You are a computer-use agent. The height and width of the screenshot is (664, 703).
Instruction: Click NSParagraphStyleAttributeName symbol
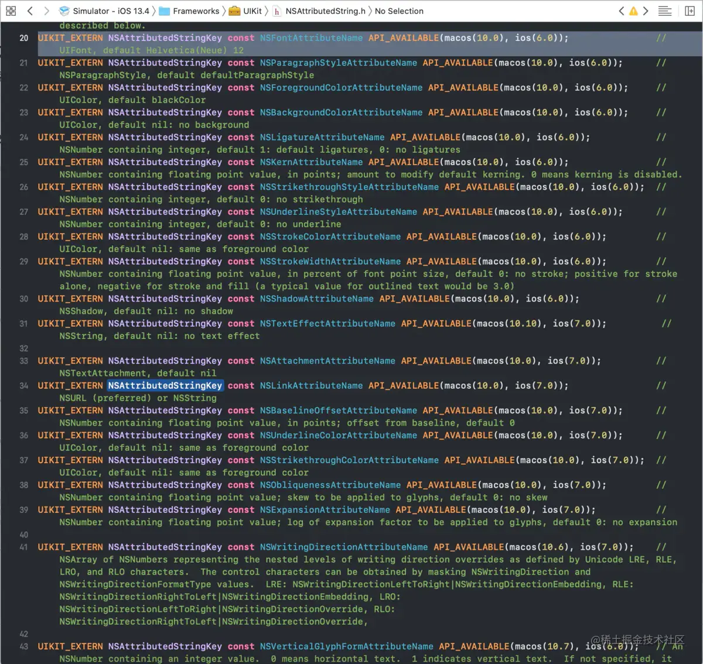pos(339,63)
